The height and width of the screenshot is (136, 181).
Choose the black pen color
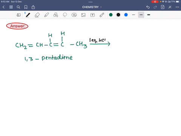[118, 15]
